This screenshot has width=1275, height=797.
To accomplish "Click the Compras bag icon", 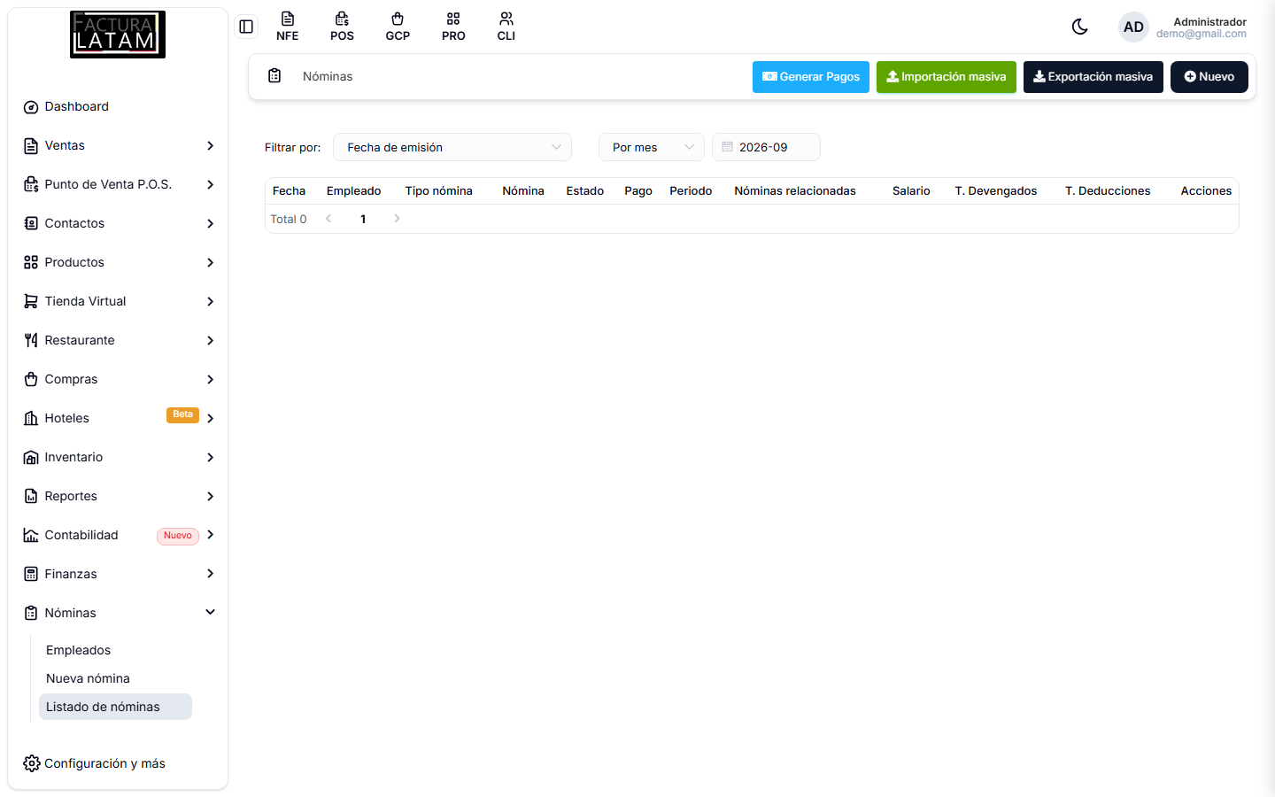I will 31,380.
